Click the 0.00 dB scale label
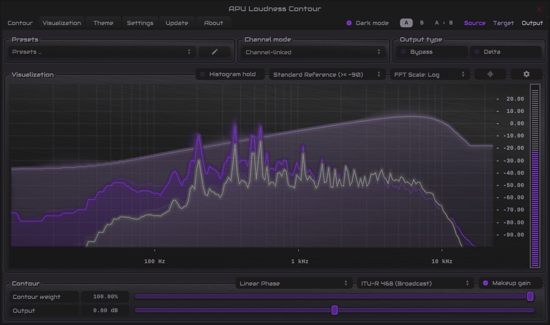The height and width of the screenshot is (325, 550). point(516,124)
